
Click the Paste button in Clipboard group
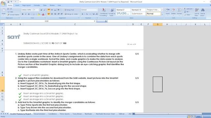4,12
